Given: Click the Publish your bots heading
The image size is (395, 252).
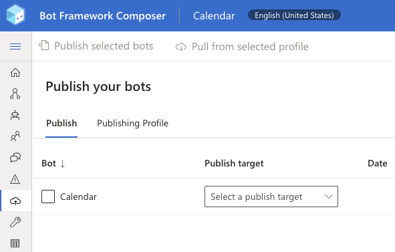Looking at the screenshot, I should pos(98,86).
